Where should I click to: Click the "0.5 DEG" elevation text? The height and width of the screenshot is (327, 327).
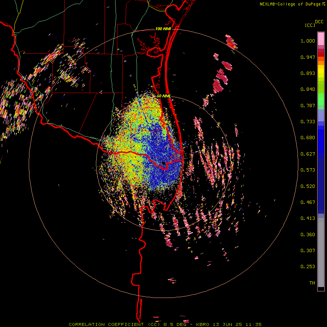[x=175, y=324]
